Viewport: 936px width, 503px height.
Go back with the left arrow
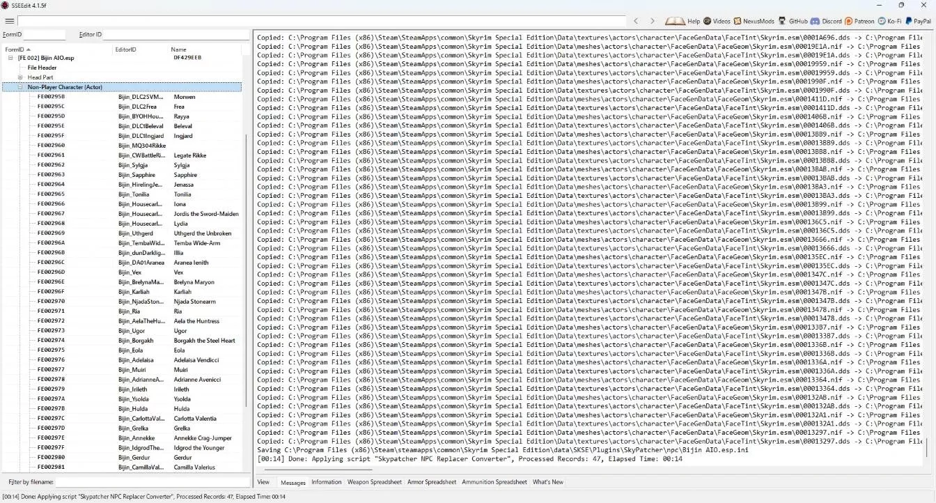pyautogui.click(x=636, y=21)
